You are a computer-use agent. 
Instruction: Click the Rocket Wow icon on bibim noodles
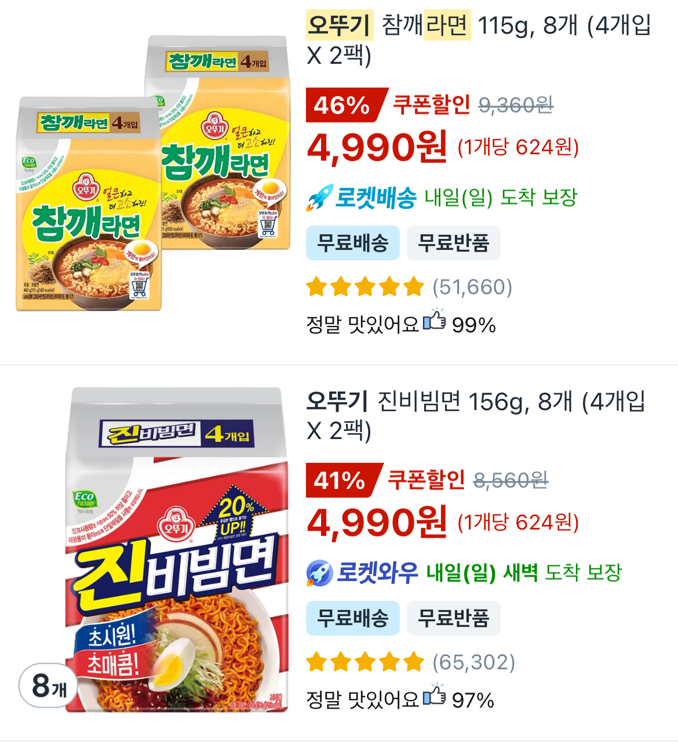click(x=319, y=573)
